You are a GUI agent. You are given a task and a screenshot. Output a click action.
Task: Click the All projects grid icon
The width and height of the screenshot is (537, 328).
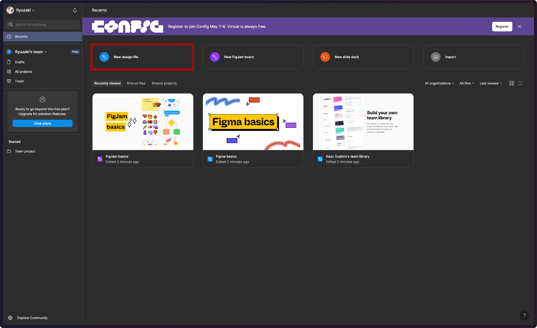9,71
